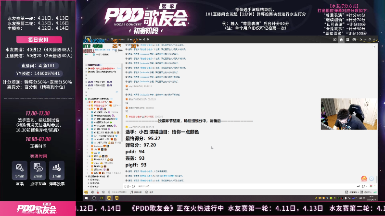Click the '投票环节结束，场控组统分中' announcement line
This screenshot has width=385, height=216.
pyautogui.click(x=189, y=121)
